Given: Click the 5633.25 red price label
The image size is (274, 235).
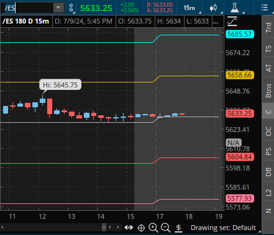Looking at the screenshot, I should [240, 113].
